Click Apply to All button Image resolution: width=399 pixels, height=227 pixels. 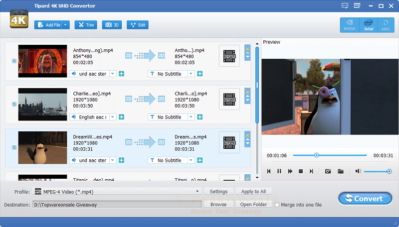click(x=253, y=192)
